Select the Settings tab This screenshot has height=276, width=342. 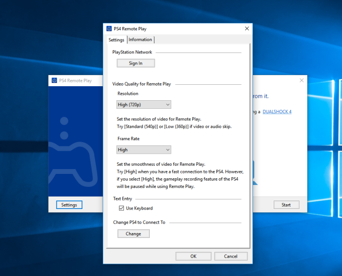click(117, 39)
